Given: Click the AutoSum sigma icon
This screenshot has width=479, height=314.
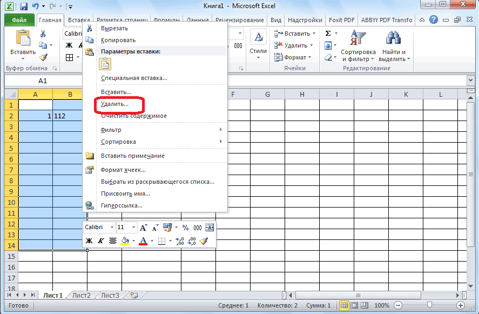Looking at the screenshot, I should tap(328, 34).
